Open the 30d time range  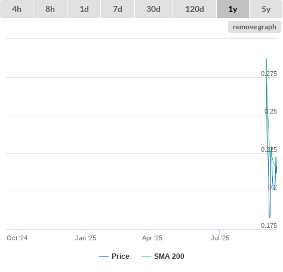[153, 9]
